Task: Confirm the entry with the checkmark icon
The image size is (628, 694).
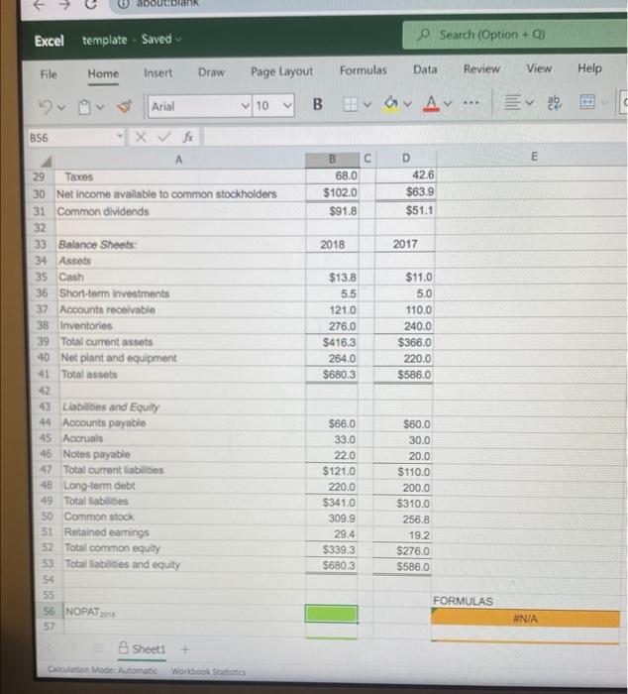Action: tap(164, 137)
